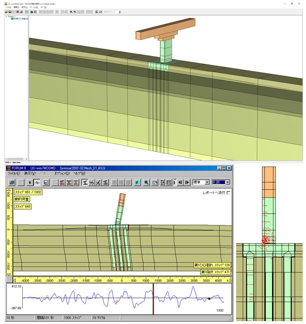Click the 第1降伏 ステップ 471 label
The image size is (306, 324).
[x=215, y=272]
